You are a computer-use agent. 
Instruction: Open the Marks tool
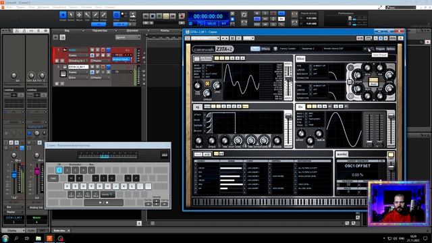132,15
